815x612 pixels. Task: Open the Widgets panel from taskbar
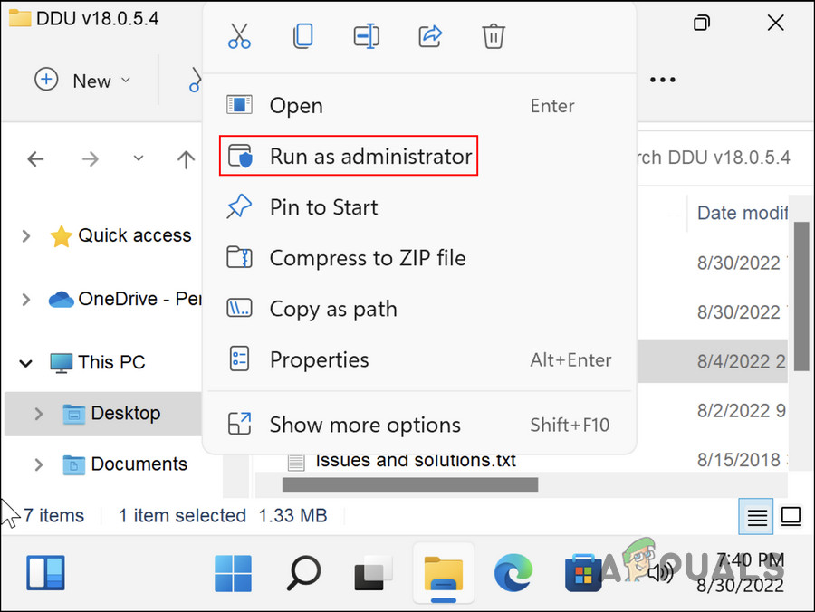click(44, 572)
